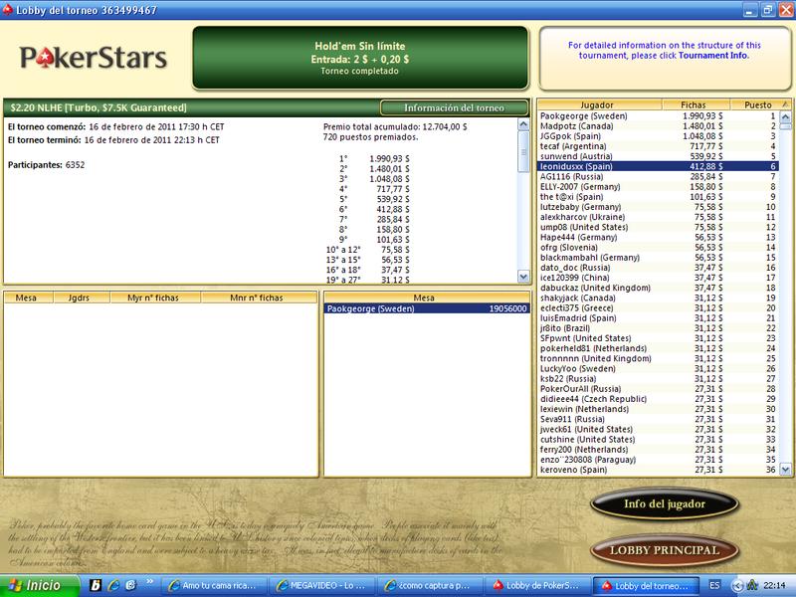The width and height of the screenshot is (796, 597).
Task: Click the Info del jugador button
Action: tap(664, 503)
